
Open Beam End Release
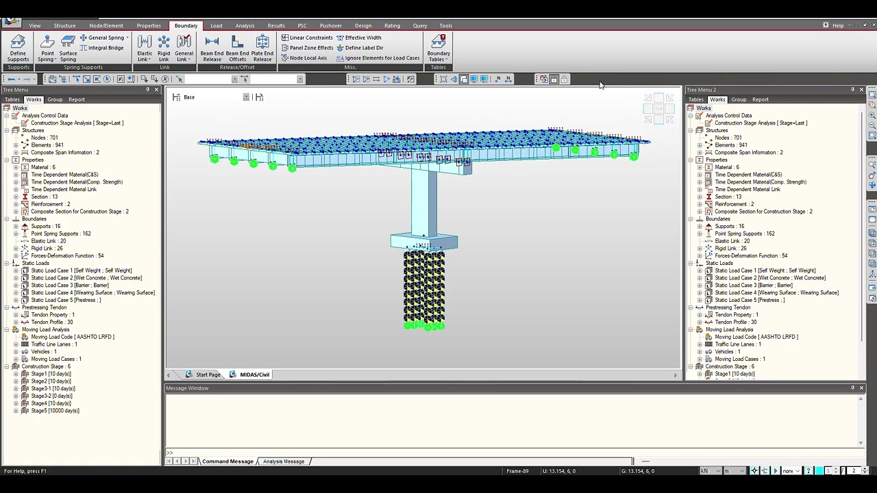click(x=212, y=48)
